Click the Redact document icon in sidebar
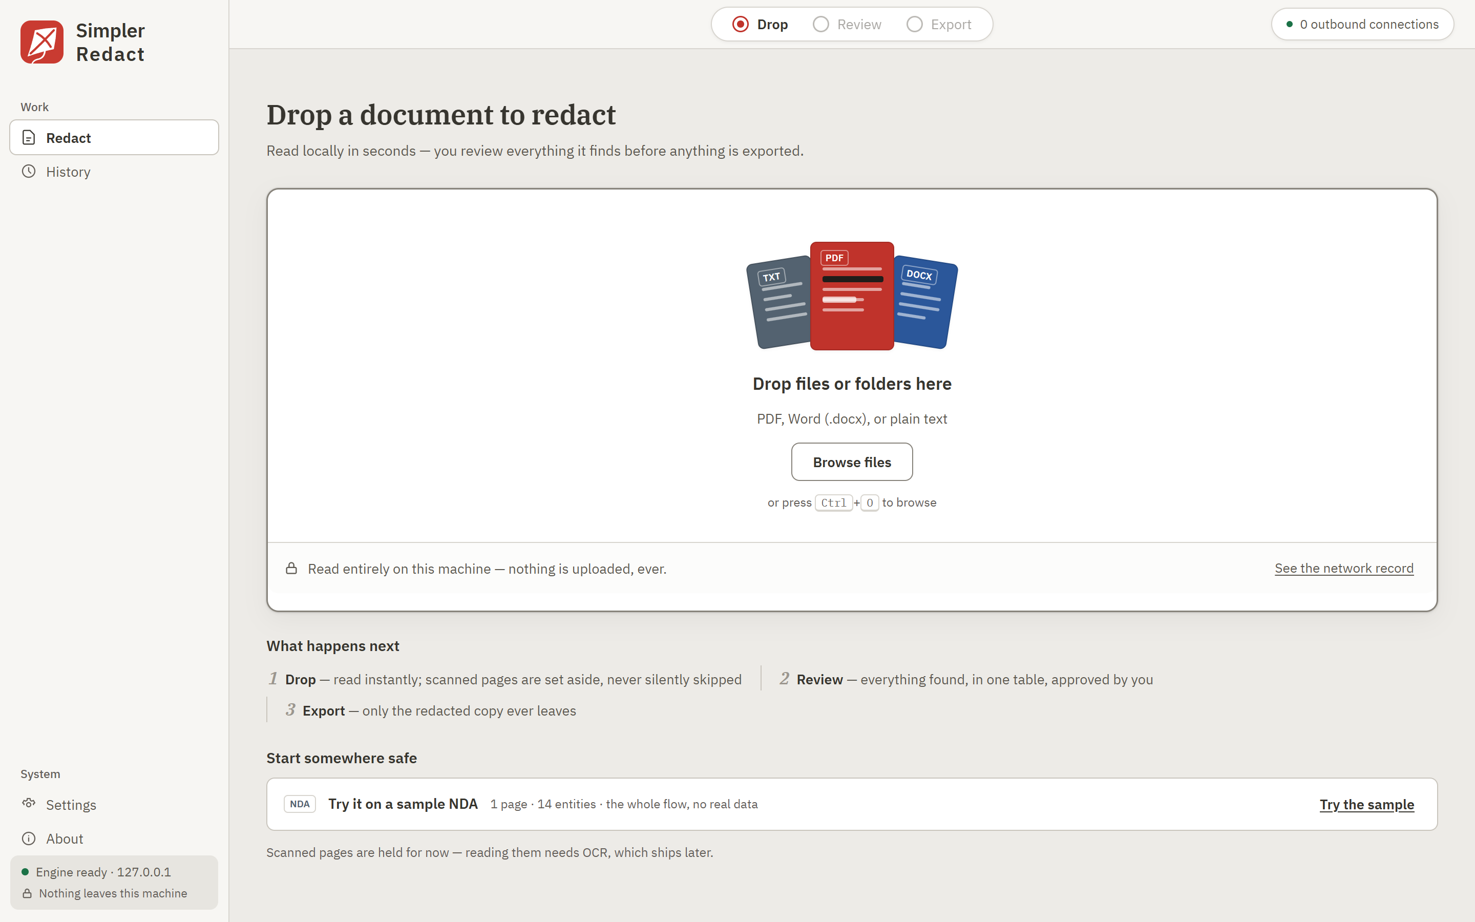Viewport: 1475px width, 922px height. point(29,137)
